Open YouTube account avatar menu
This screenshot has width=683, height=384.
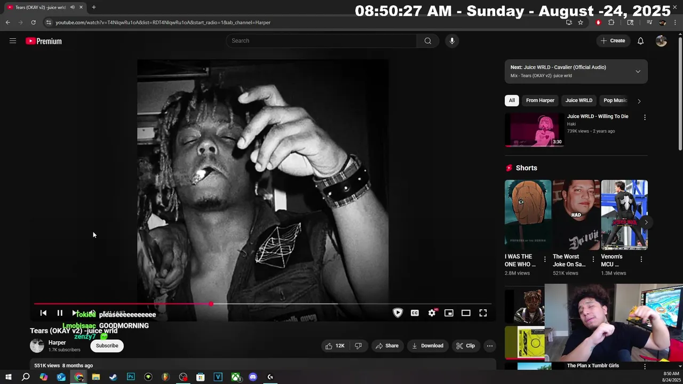(661, 41)
